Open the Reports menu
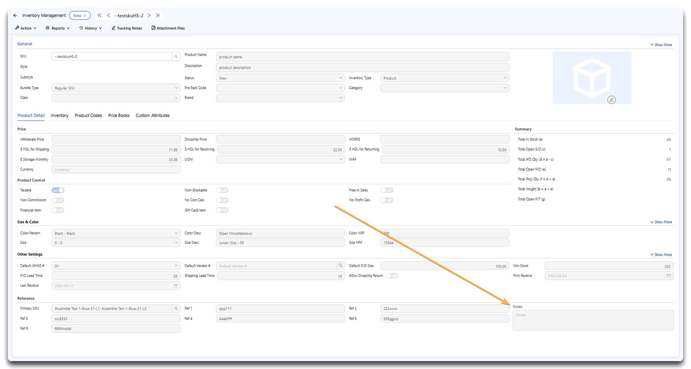Image resolution: width=691 pixels, height=369 pixels. tap(57, 28)
